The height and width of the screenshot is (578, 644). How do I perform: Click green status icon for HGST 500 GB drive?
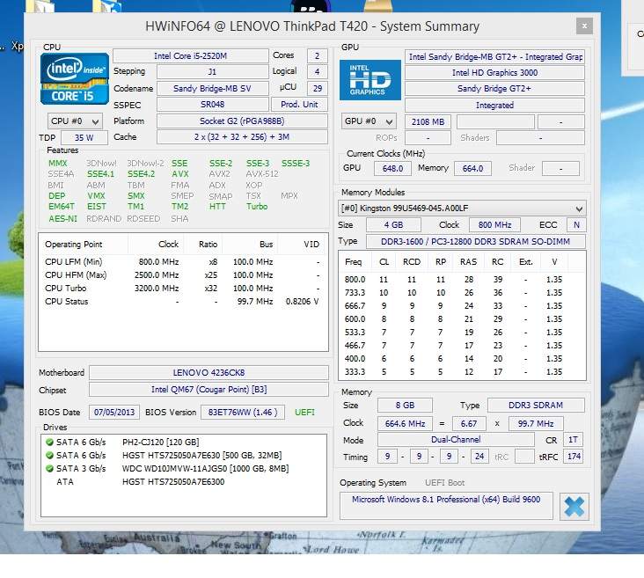(49, 455)
